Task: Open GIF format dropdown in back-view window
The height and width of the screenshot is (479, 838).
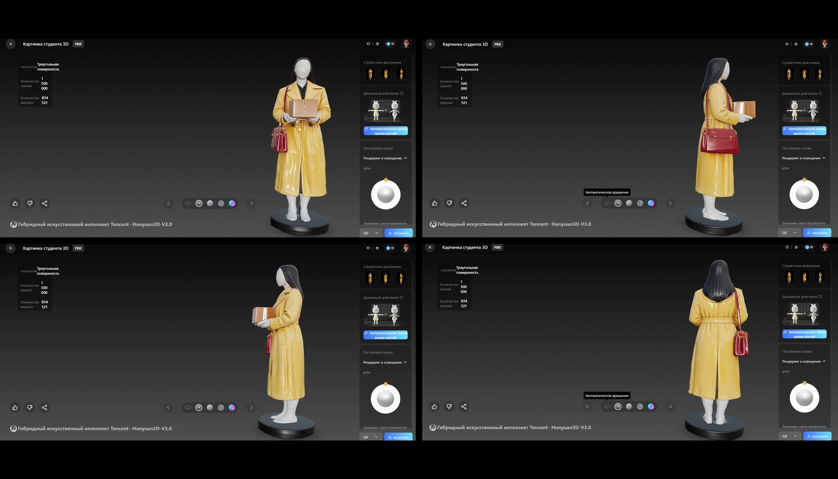Action: click(790, 436)
